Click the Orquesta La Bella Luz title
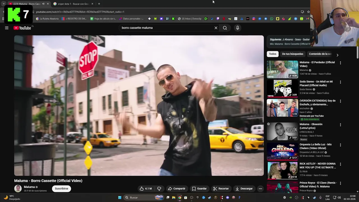 tap(316, 146)
